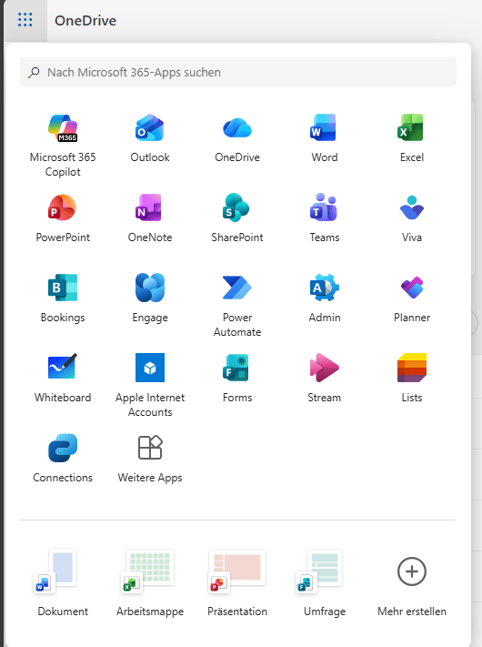The width and height of the screenshot is (482, 647).
Task: Launch Microsoft Forms
Action: tap(237, 379)
